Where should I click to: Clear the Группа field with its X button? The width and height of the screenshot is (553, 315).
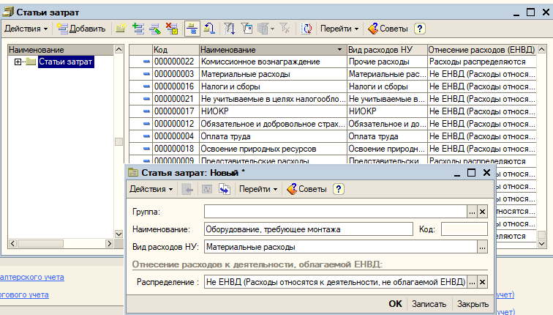[x=483, y=212]
